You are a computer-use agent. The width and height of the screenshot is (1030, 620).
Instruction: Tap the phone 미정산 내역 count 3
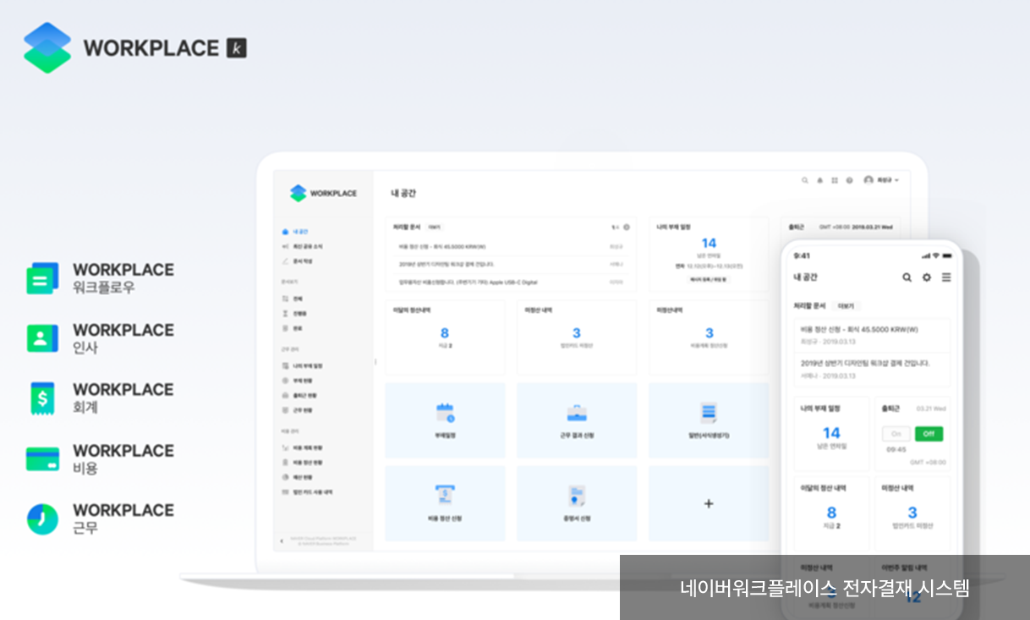tap(912, 513)
